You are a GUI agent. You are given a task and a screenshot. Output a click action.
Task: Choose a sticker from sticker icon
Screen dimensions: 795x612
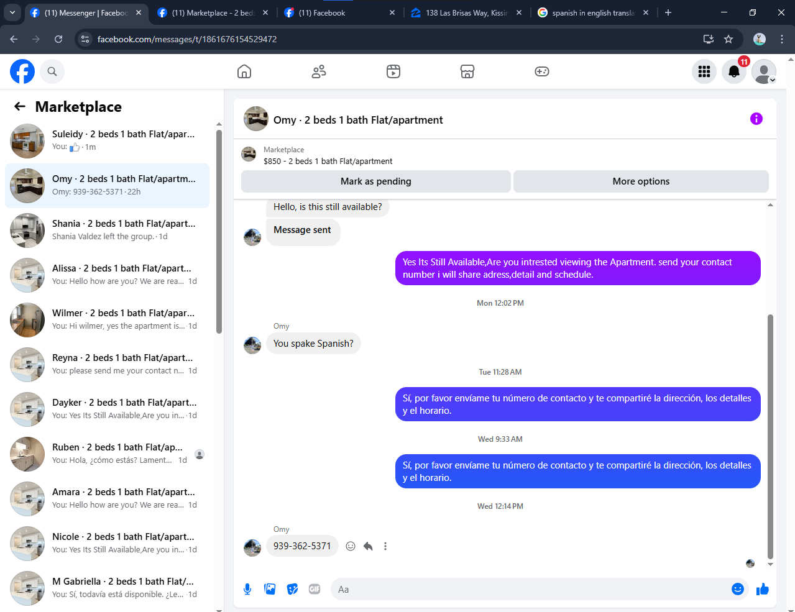[292, 589]
